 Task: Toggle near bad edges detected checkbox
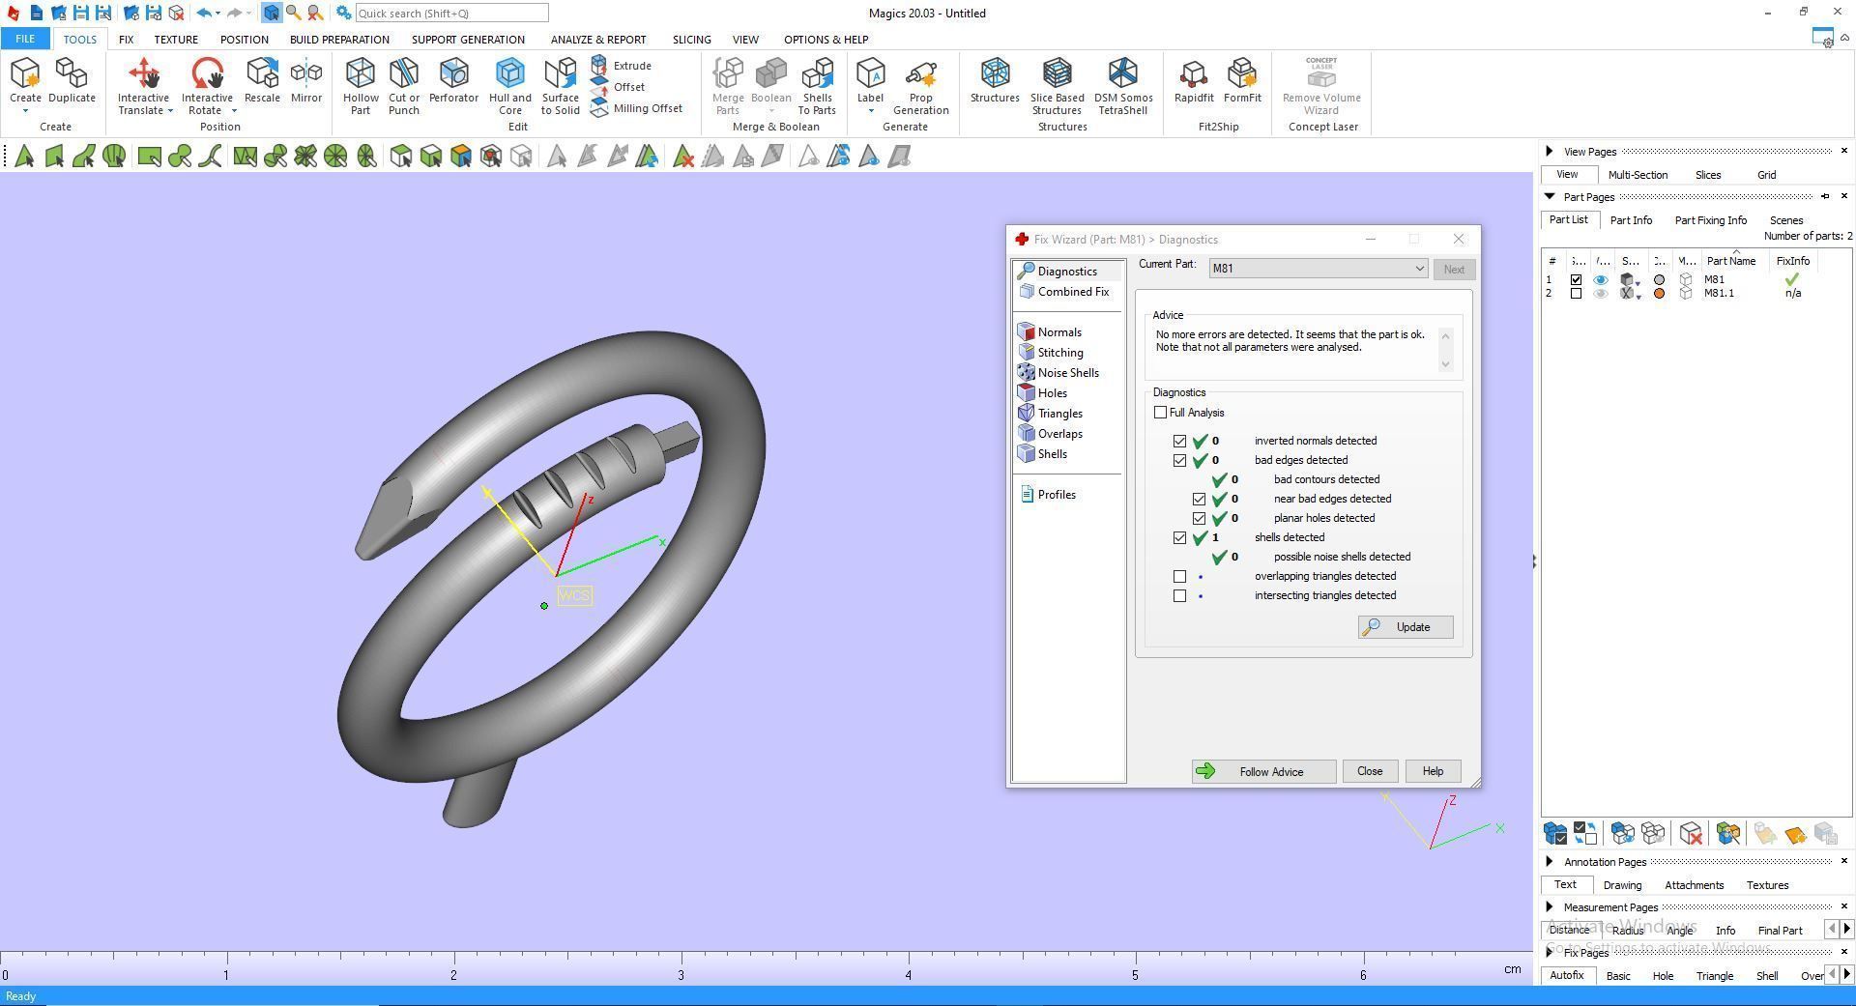[x=1199, y=499]
